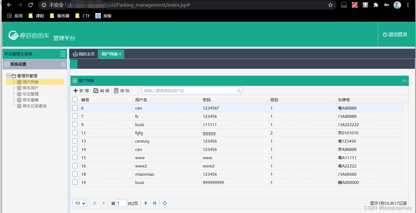Open the browser profile avatar

click(397, 5)
